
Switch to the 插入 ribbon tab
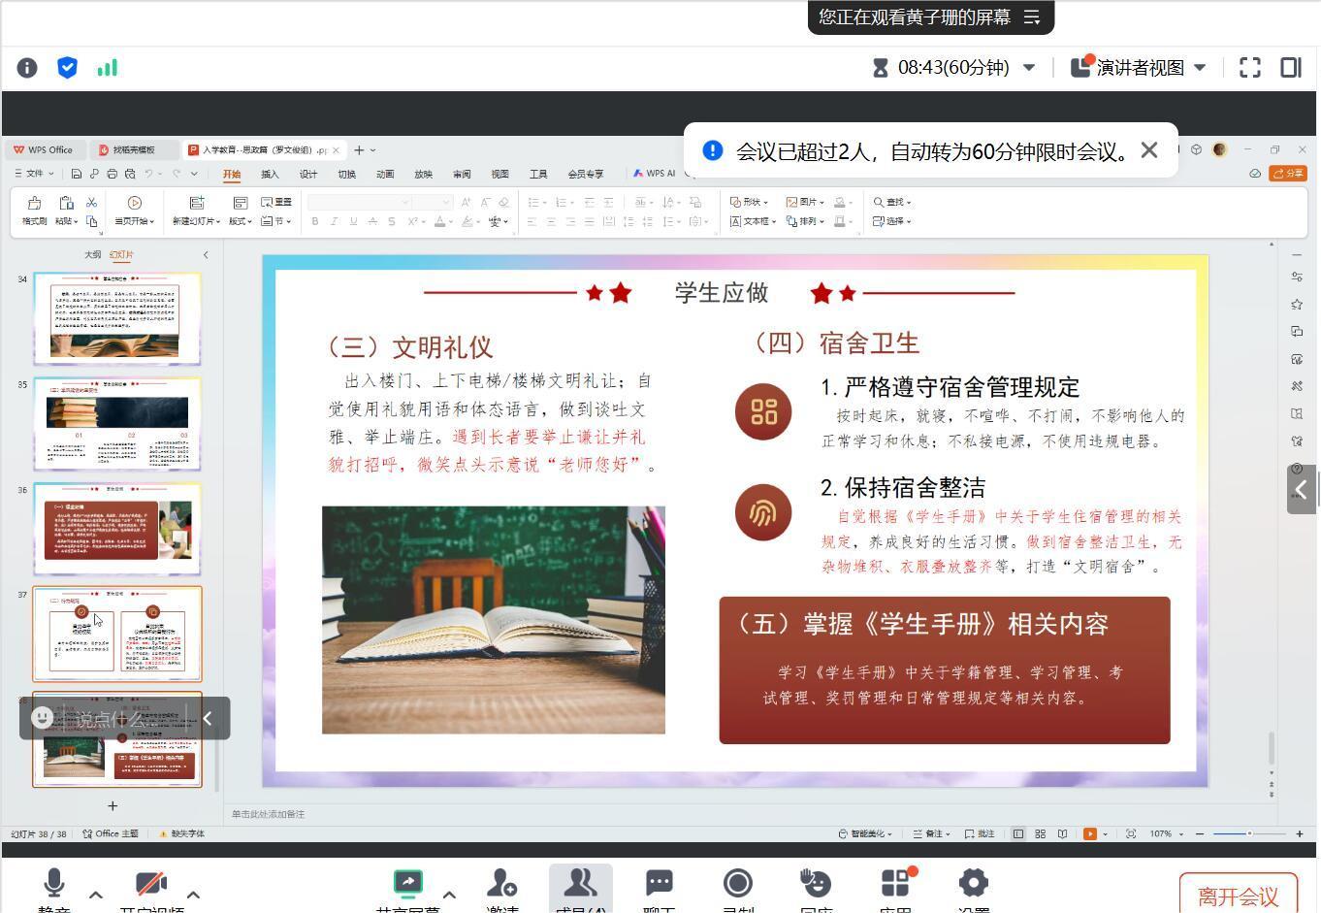pyautogui.click(x=270, y=175)
